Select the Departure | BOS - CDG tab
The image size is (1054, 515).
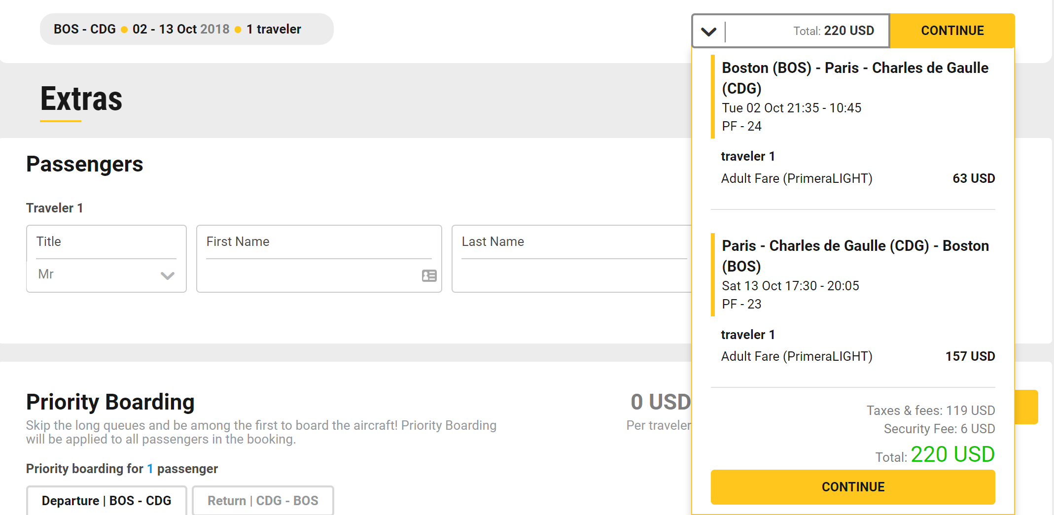[106, 501]
